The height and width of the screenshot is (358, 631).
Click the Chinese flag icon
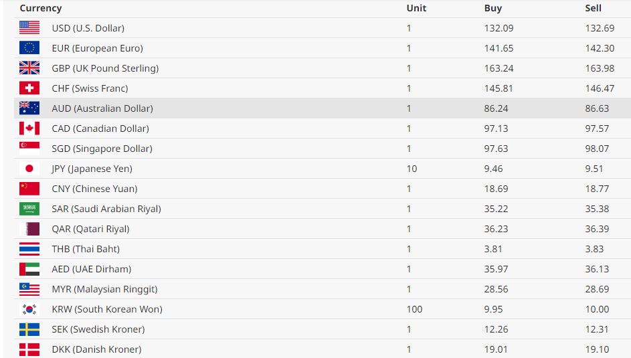point(29,189)
